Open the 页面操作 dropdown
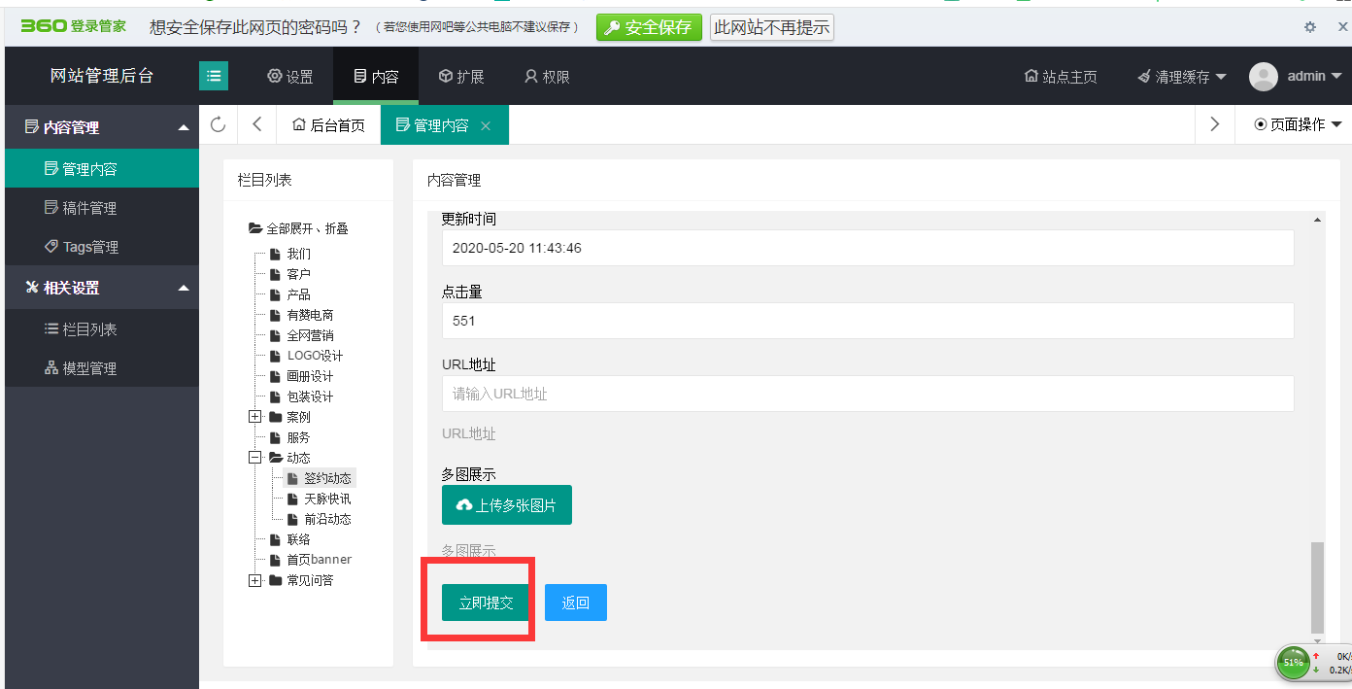 click(x=1298, y=124)
